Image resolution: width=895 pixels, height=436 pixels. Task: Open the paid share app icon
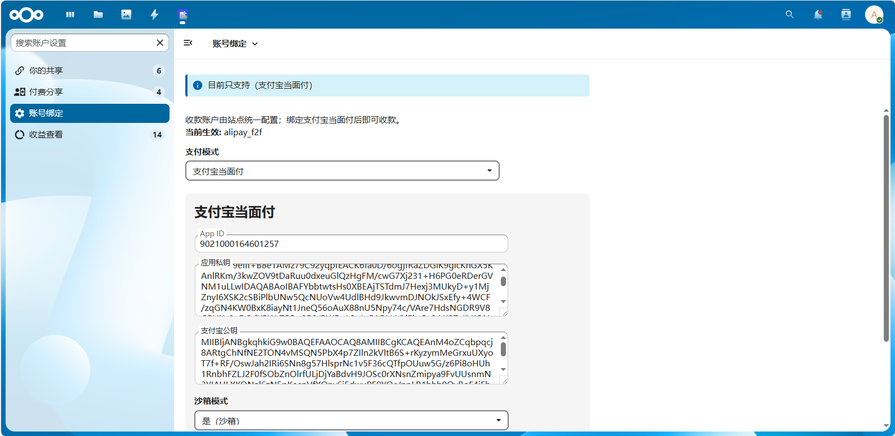coord(182,15)
